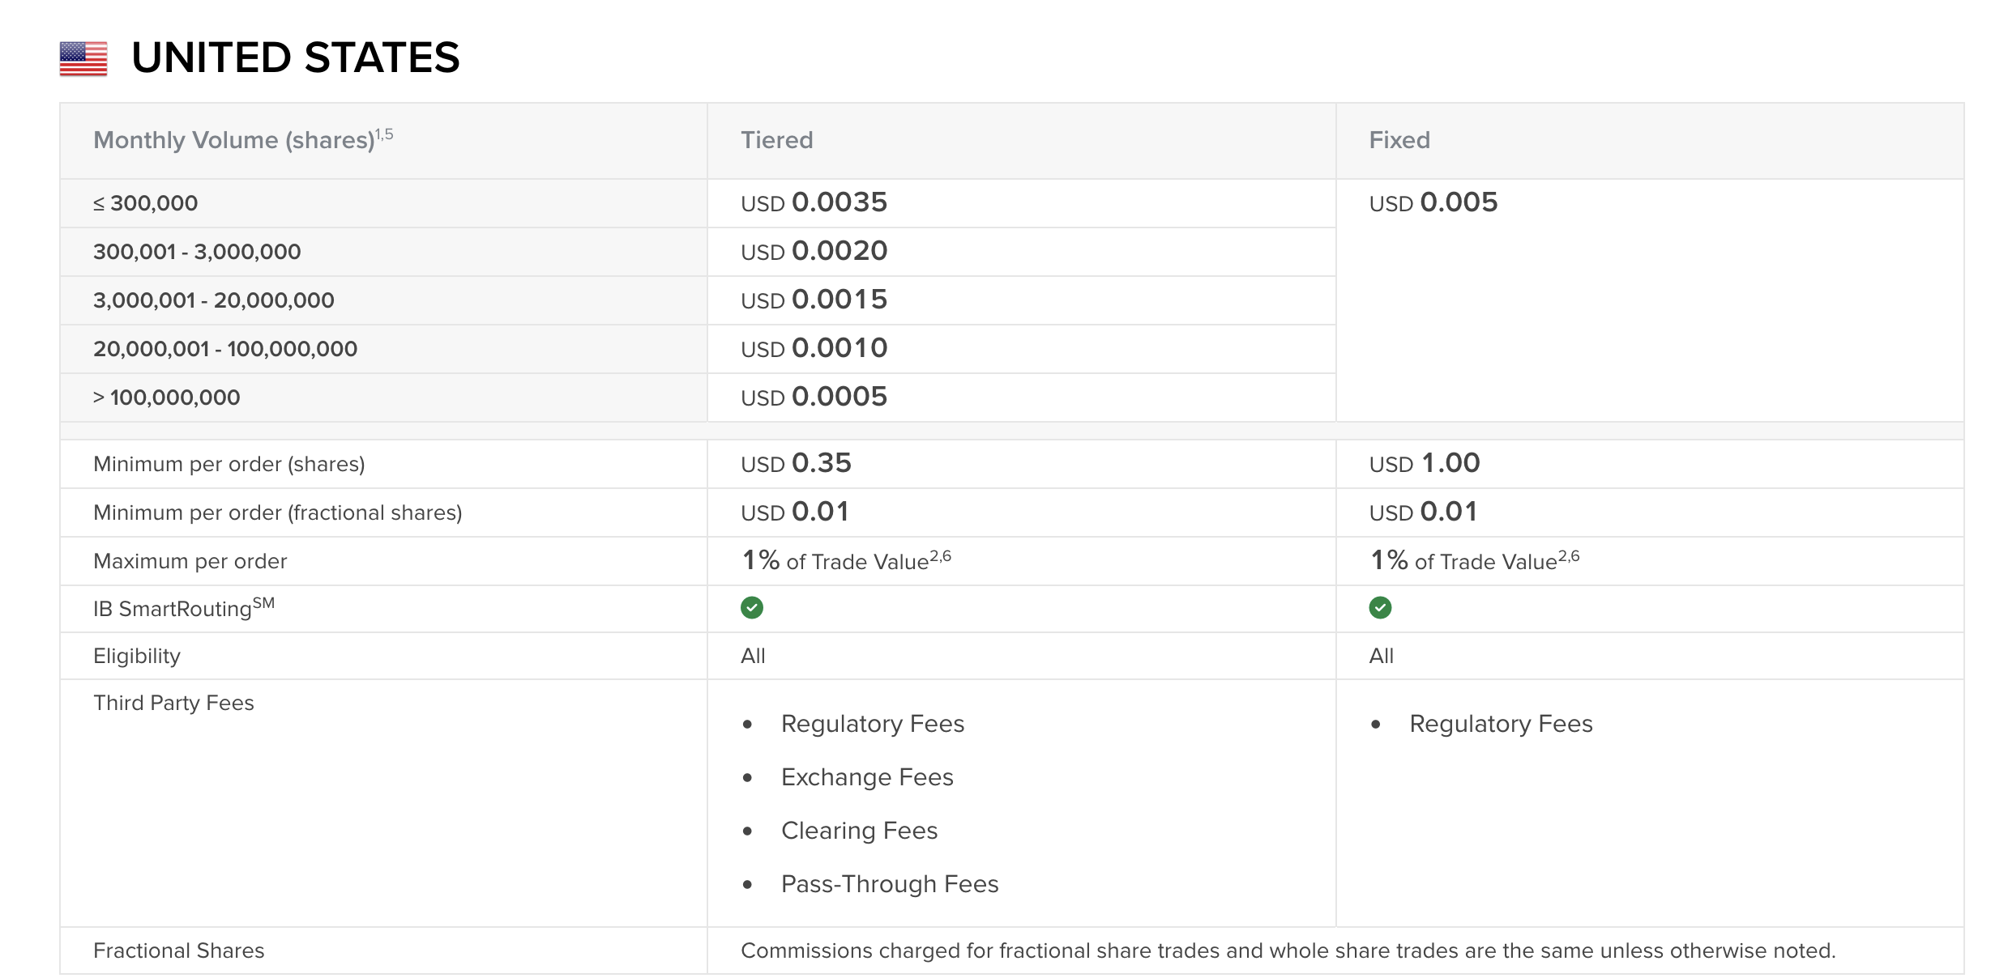The width and height of the screenshot is (2008, 978).
Task: Click the Tiered column header
Action: click(776, 140)
